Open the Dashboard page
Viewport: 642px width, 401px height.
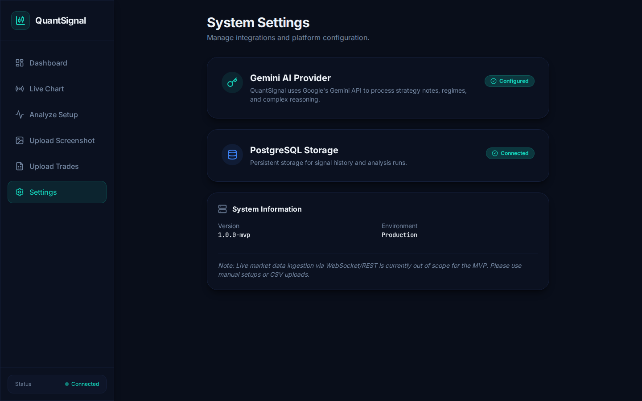48,63
